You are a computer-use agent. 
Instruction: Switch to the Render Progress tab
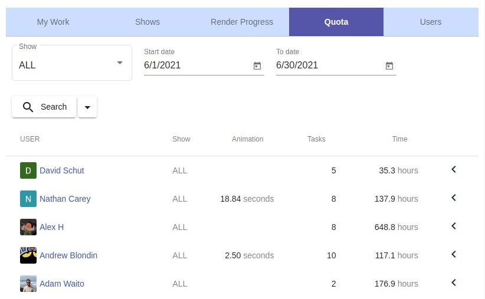tap(242, 22)
